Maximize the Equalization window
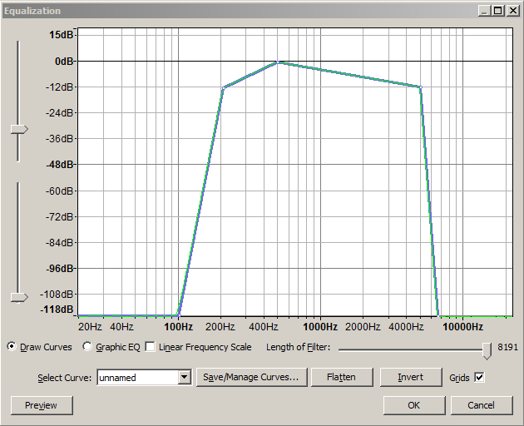The height and width of the screenshot is (426, 524). coord(498,11)
